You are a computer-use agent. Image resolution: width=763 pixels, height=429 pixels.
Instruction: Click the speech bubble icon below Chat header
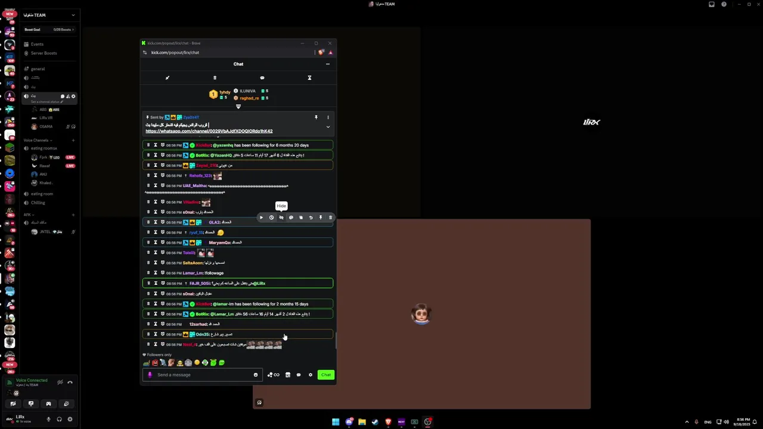click(x=262, y=77)
